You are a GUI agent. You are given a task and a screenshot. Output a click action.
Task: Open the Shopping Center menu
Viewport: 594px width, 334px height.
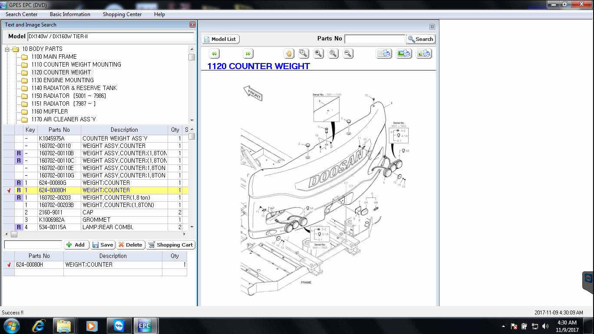(122, 14)
